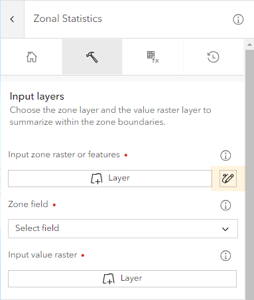Select the Tools hammer tab
This screenshot has height=300, width=254.
pos(92,57)
